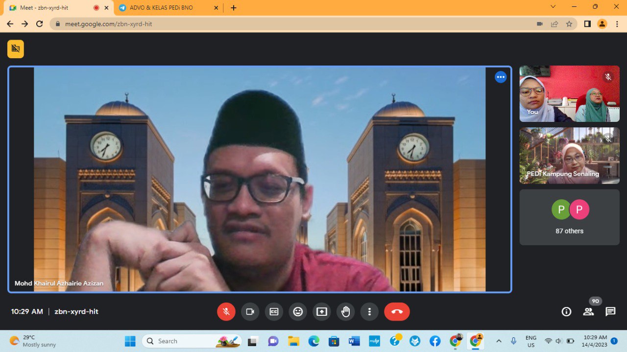
Task: Reload the Meet page
Action: (x=40, y=23)
